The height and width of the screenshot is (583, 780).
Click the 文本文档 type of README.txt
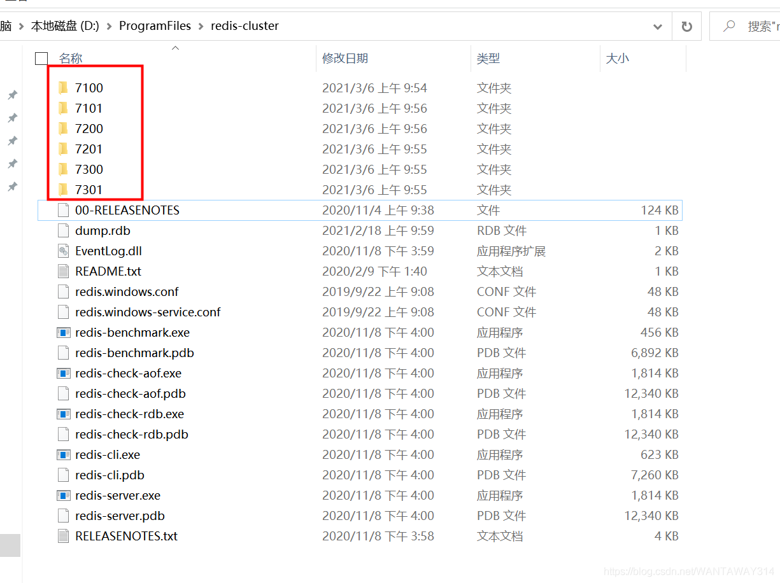(500, 271)
